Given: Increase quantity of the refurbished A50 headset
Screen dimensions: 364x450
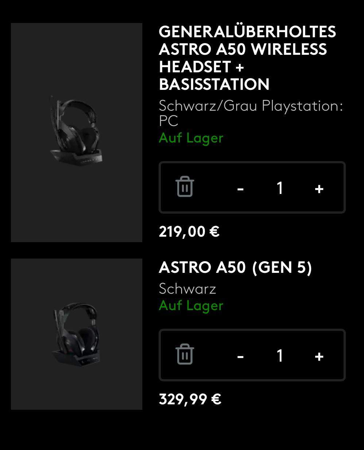Looking at the screenshot, I should tap(319, 187).
